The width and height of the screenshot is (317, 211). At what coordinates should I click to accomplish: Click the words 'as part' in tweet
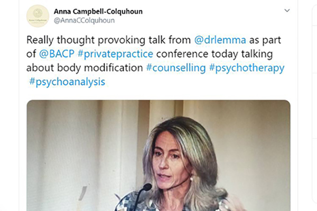pos(265,40)
